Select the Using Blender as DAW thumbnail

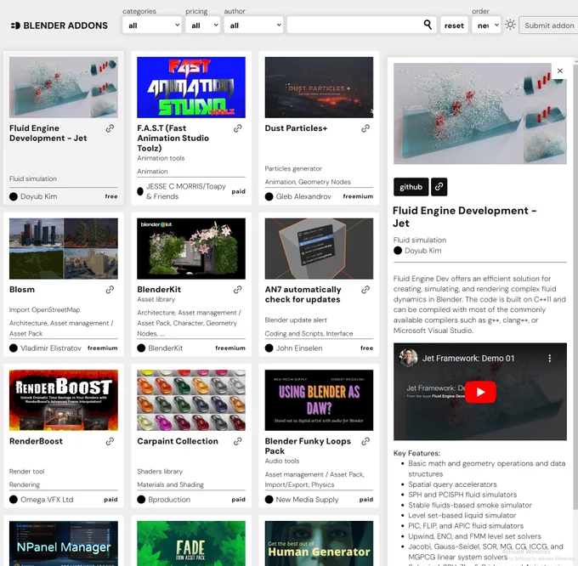point(319,400)
